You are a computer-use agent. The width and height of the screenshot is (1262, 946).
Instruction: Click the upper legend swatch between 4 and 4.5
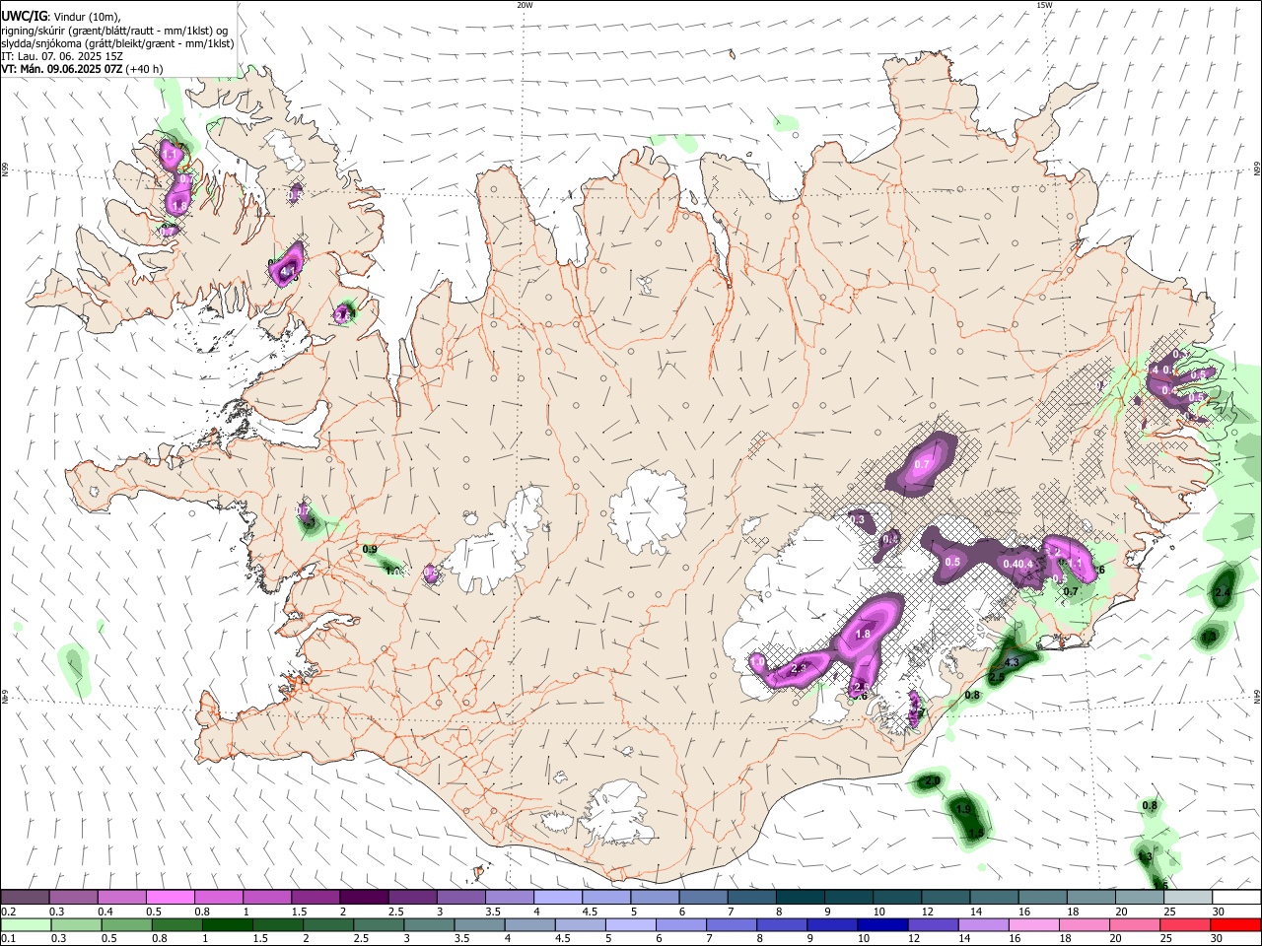pyautogui.click(x=557, y=897)
